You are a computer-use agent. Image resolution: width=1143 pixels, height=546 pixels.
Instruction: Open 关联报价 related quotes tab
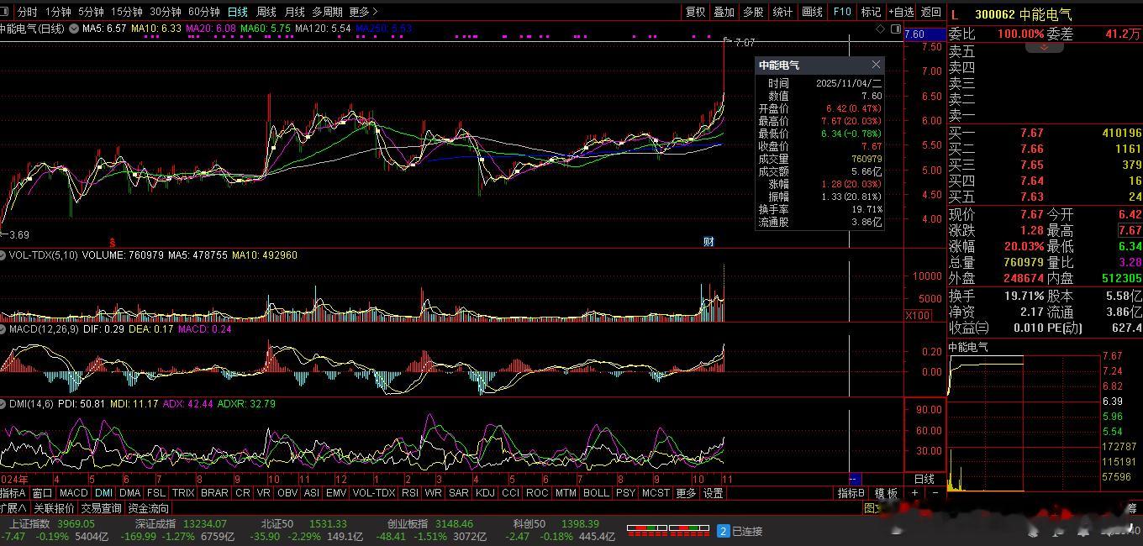pos(54,508)
